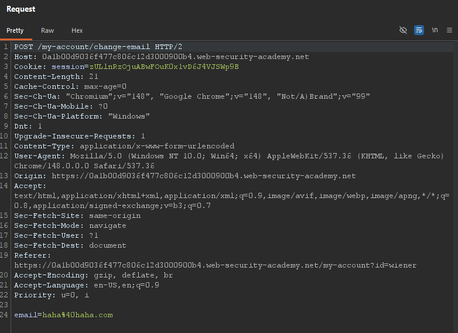Click the Cache-Control: max-age=0 line

coord(70,86)
